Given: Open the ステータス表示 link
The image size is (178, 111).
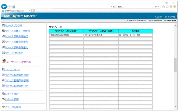Looking at the screenshot, I should [x=13, y=107].
